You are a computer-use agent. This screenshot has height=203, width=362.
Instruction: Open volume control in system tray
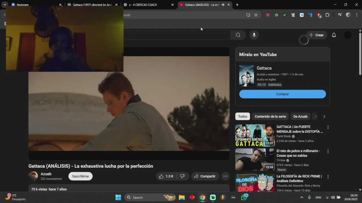coord(333,197)
